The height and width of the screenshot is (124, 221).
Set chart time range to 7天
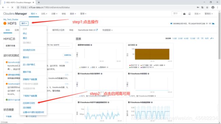[202, 38]
